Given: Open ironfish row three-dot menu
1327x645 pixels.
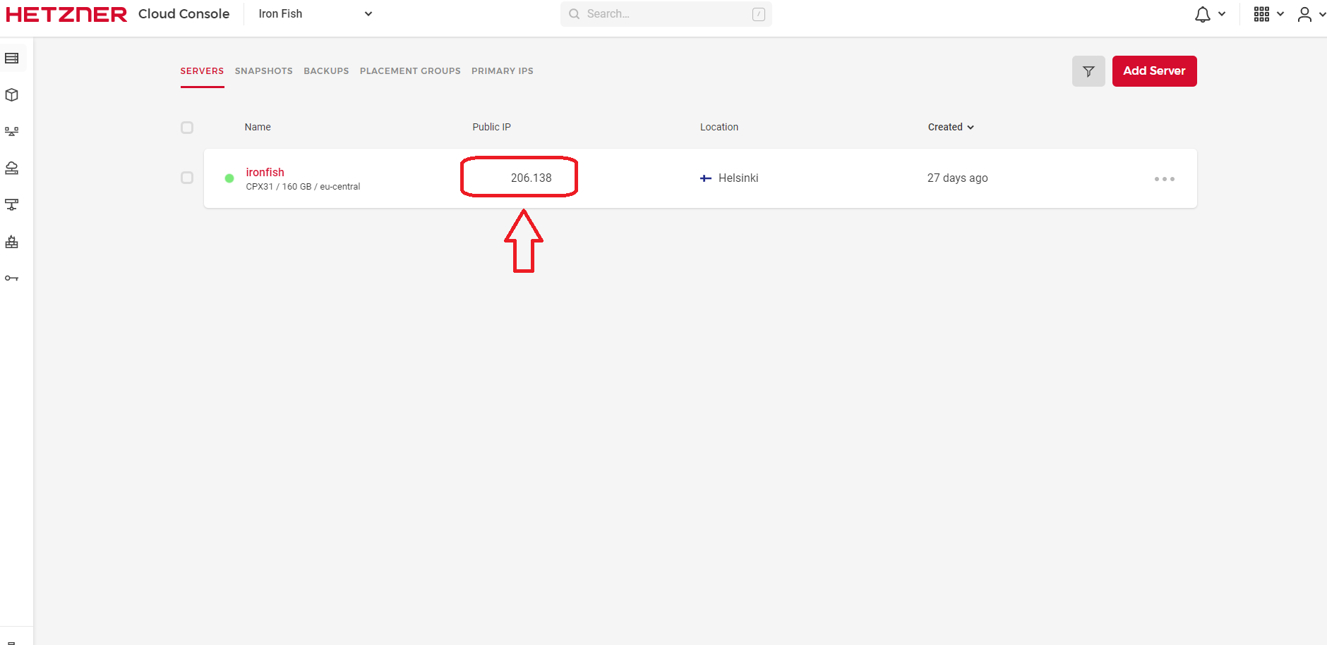Looking at the screenshot, I should coord(1165,179).
